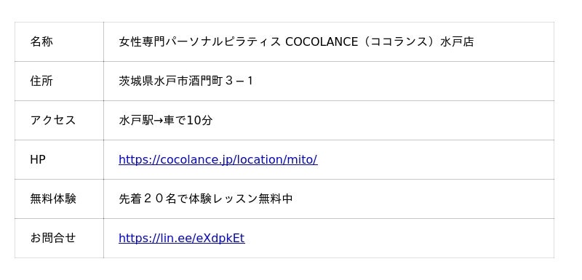Click the 無料体験 row label
This screenshot has height=280, width=582.
pos(52,199)
